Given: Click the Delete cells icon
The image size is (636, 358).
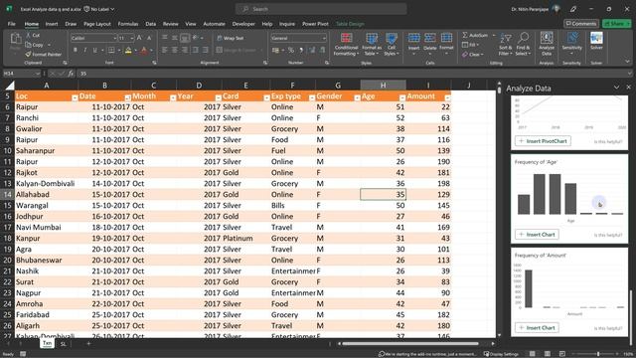Looking at the screenshot, I should [x=430, y=39].
